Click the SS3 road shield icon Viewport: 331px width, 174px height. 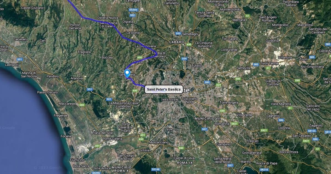tap(178, 33)
